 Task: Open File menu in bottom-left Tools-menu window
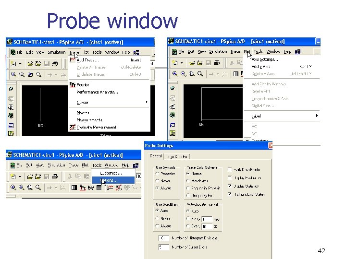coord(19,165)
